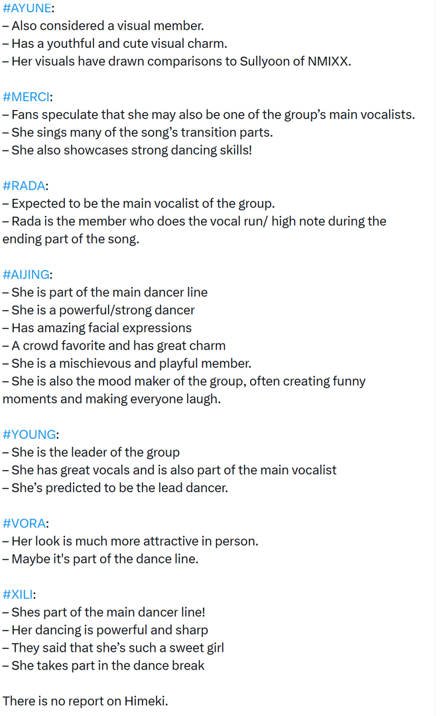Click the line about strong dancing skills
Viewport: 443px width, 716px height.
(x=127, y=150)
